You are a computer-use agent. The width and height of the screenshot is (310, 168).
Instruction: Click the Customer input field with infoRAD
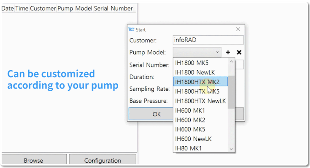208,40
